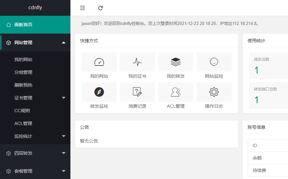Click the 域名总数 statistics card
288x179 pixels.
268,66
